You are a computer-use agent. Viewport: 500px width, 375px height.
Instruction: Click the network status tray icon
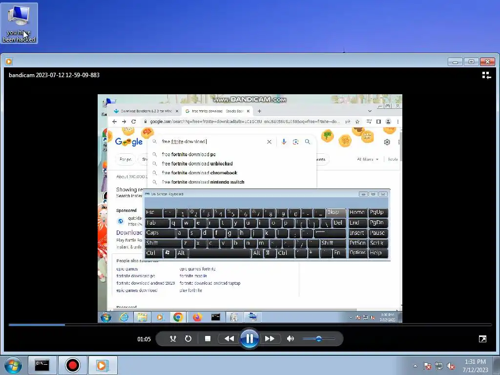point(439,366)
